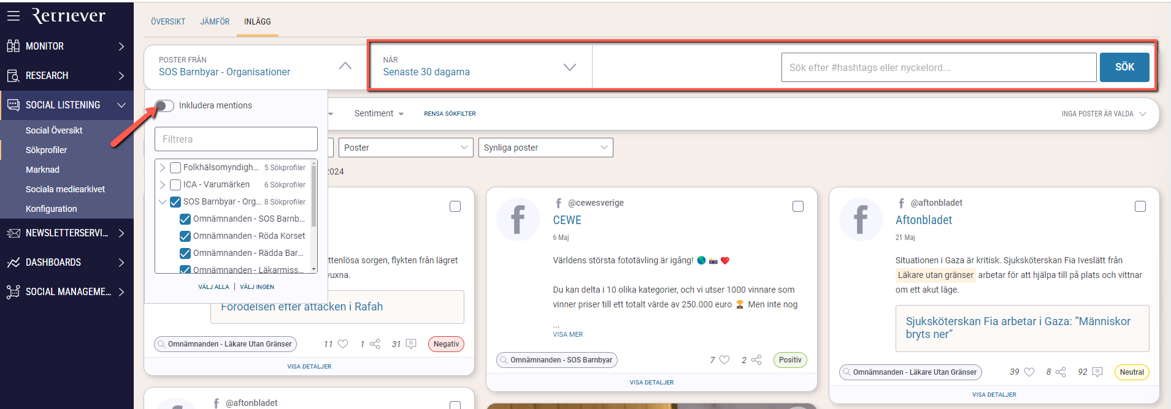
Task: Select the Aftonbladet post checkbox
Action: (x=1140, y=206)
